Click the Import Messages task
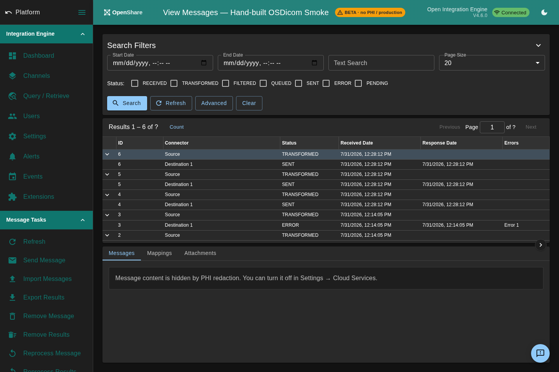The width and height of the screenshot is (559, 372). tap(46, 279)
